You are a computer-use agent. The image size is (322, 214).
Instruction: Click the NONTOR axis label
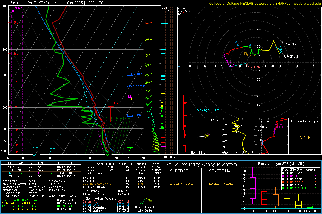click(x=310, y=211)
